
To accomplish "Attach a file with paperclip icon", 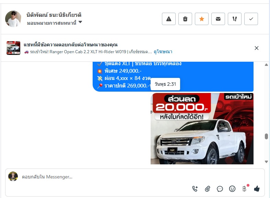I will pos(208,189).
